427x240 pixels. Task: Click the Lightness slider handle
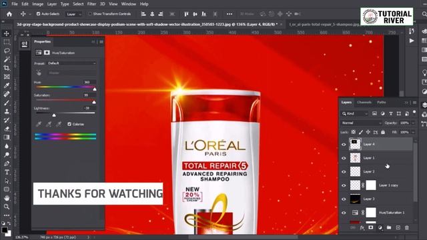[x=54, y=115]
